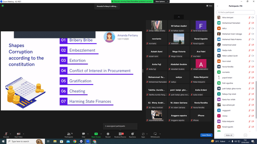257x144 pixels.
Task: Click camera icon beside MR.A
Action: [253, 28]
